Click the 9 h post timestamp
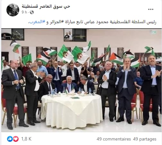Image resolution: width=162 pixels, height=145 pixels. (24, 12)
